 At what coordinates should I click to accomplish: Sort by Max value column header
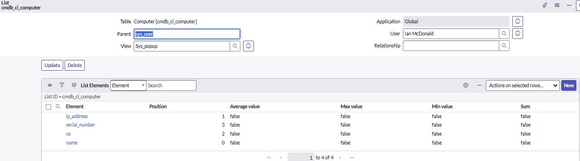(x=351, y=106)
